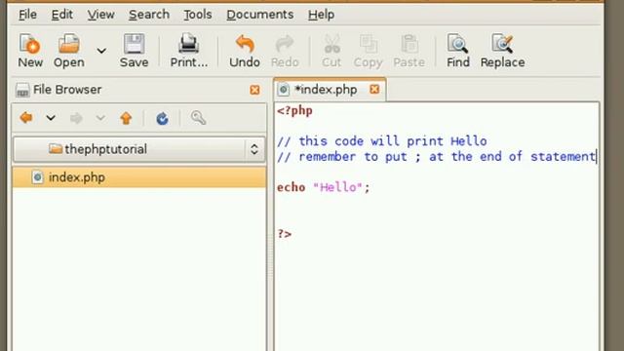This screenshot has height=351, width=624.
Task: Go back in file browser history
Action: pos(26,118)
